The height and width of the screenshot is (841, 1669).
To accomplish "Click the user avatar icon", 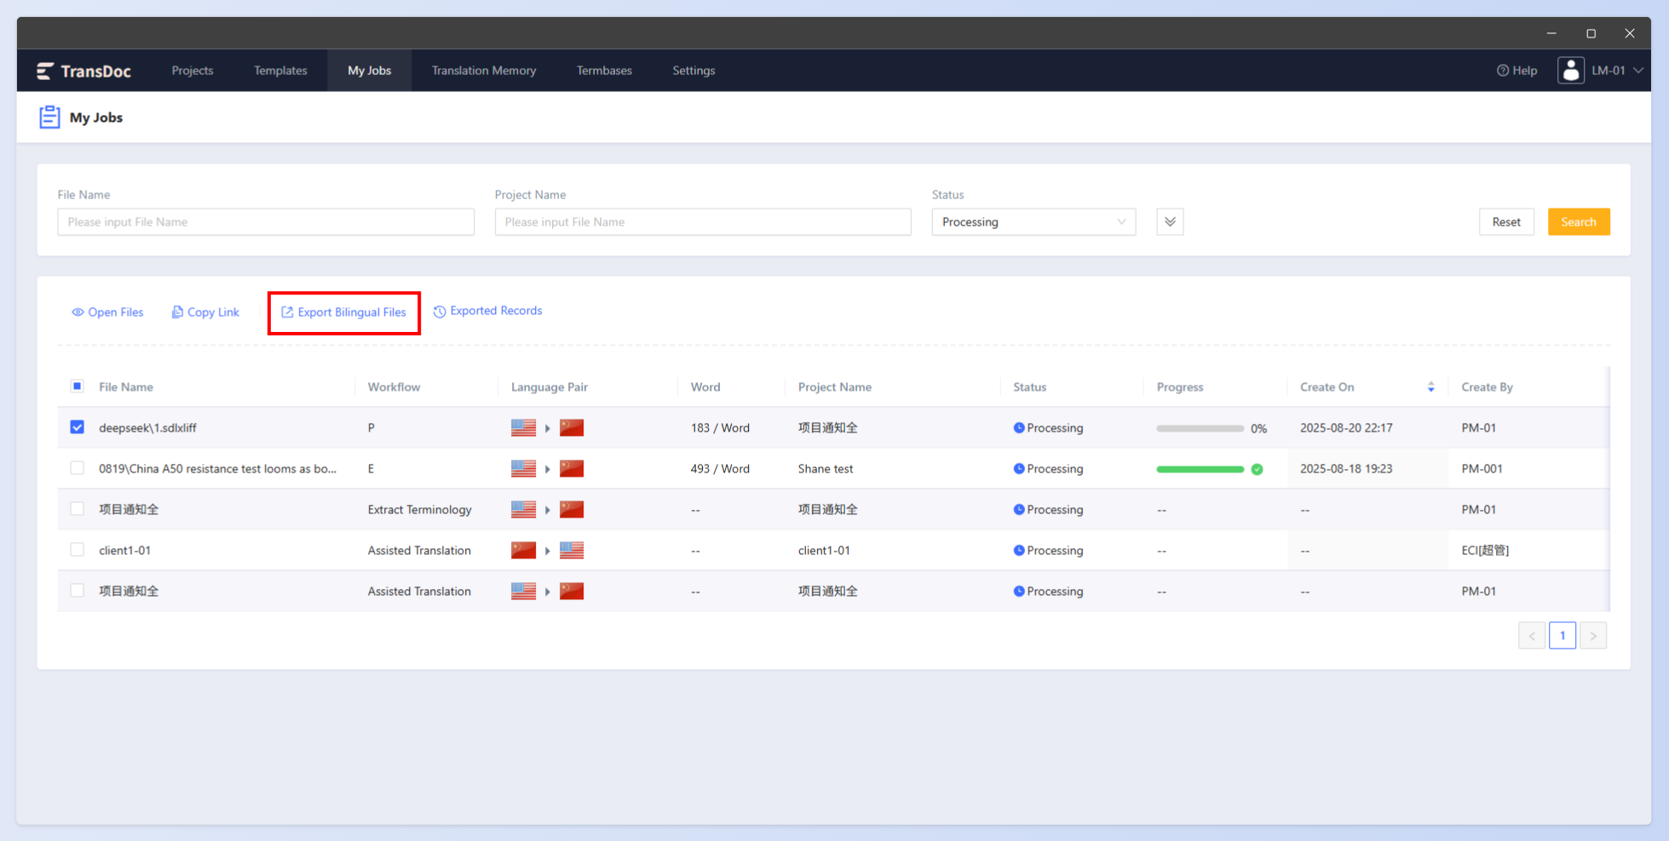I will (1571, 70).
